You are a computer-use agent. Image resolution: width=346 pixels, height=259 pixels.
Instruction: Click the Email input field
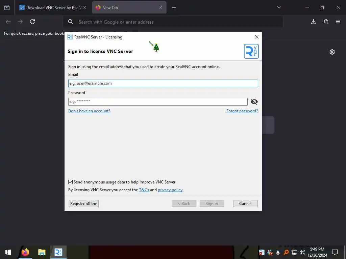pyautogui.click(x=163, y=83)
